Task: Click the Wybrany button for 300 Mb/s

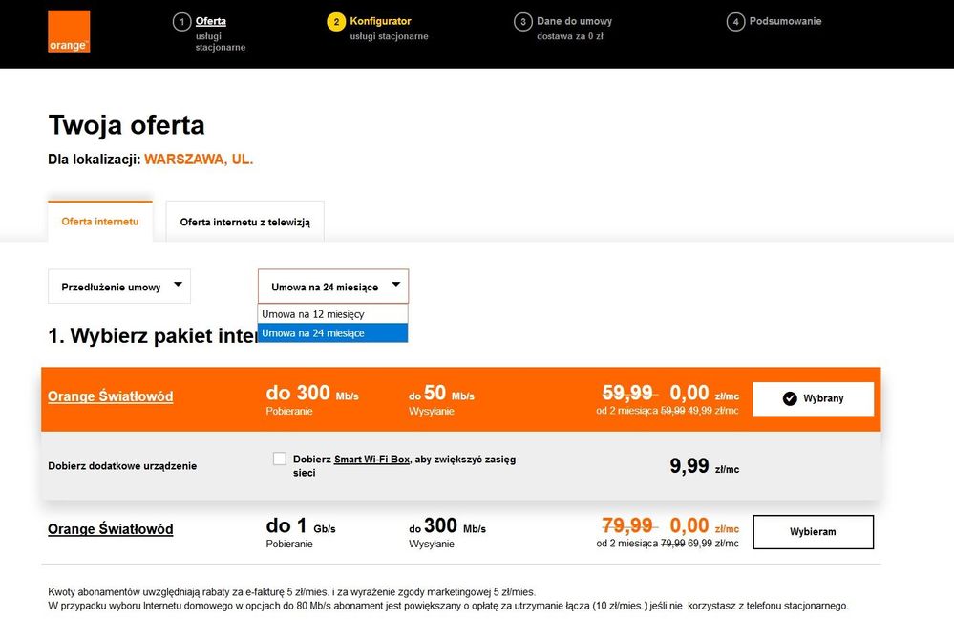Action: pos(813,399)
